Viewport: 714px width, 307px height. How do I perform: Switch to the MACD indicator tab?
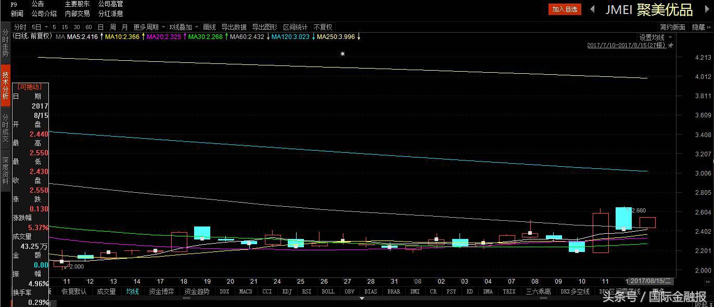(x=246, y=291)
